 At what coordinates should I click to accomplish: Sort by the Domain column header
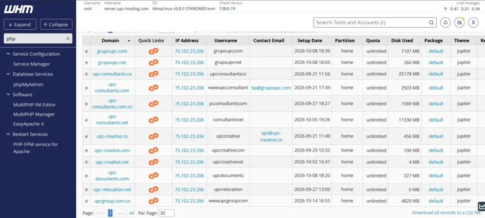[x=110, y=41]
